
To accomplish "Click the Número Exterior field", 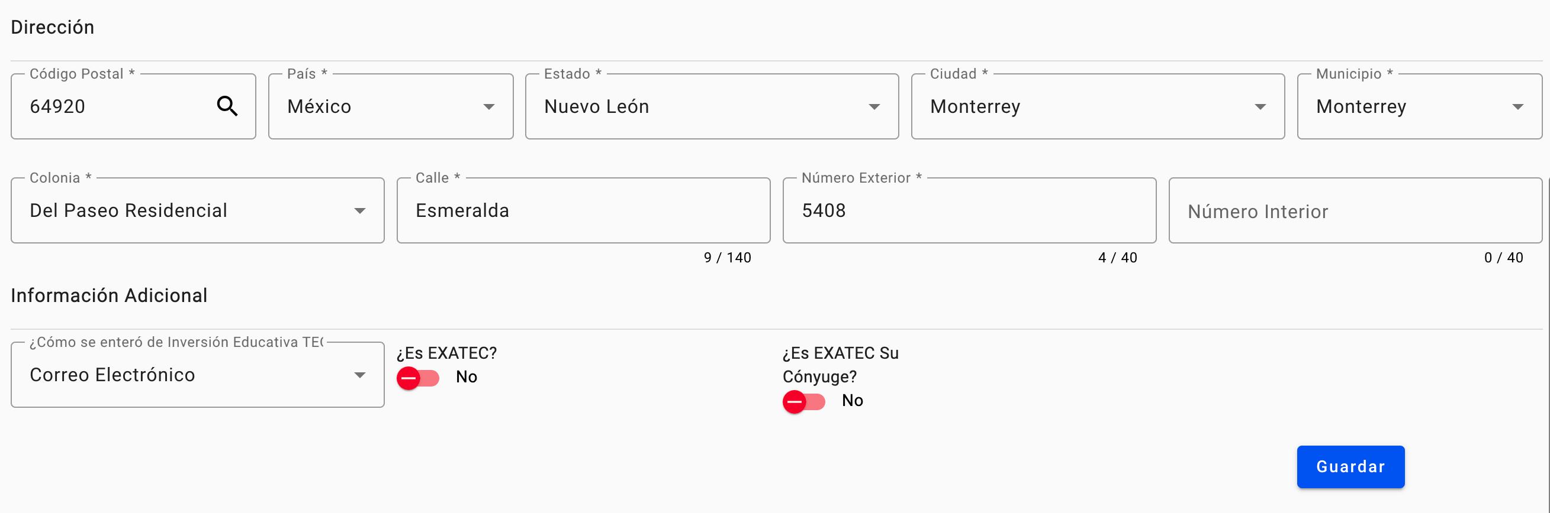I will click(x=969, y=210).
